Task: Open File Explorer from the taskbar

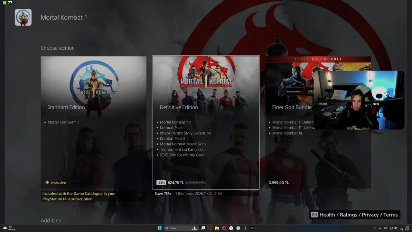Action: point(217,228)
